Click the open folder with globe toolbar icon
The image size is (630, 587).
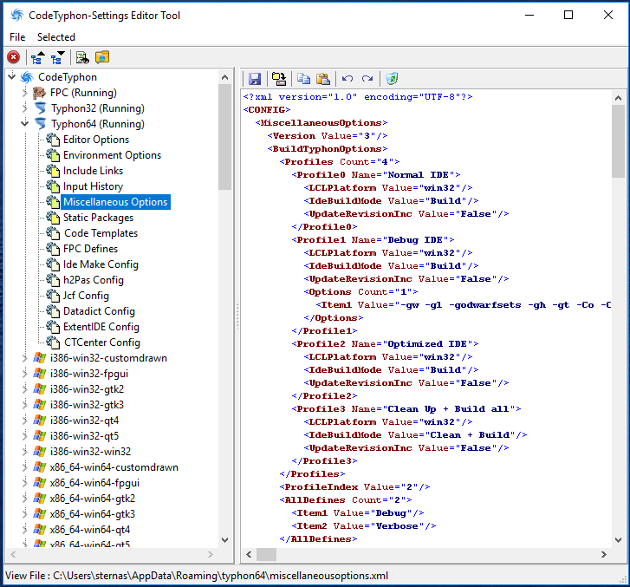pos(102,57)
